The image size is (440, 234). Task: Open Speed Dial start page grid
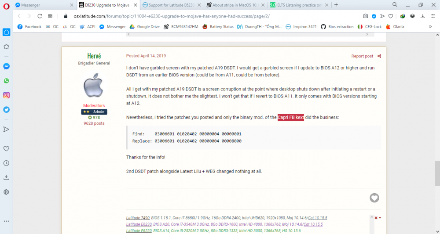[50, 16]
